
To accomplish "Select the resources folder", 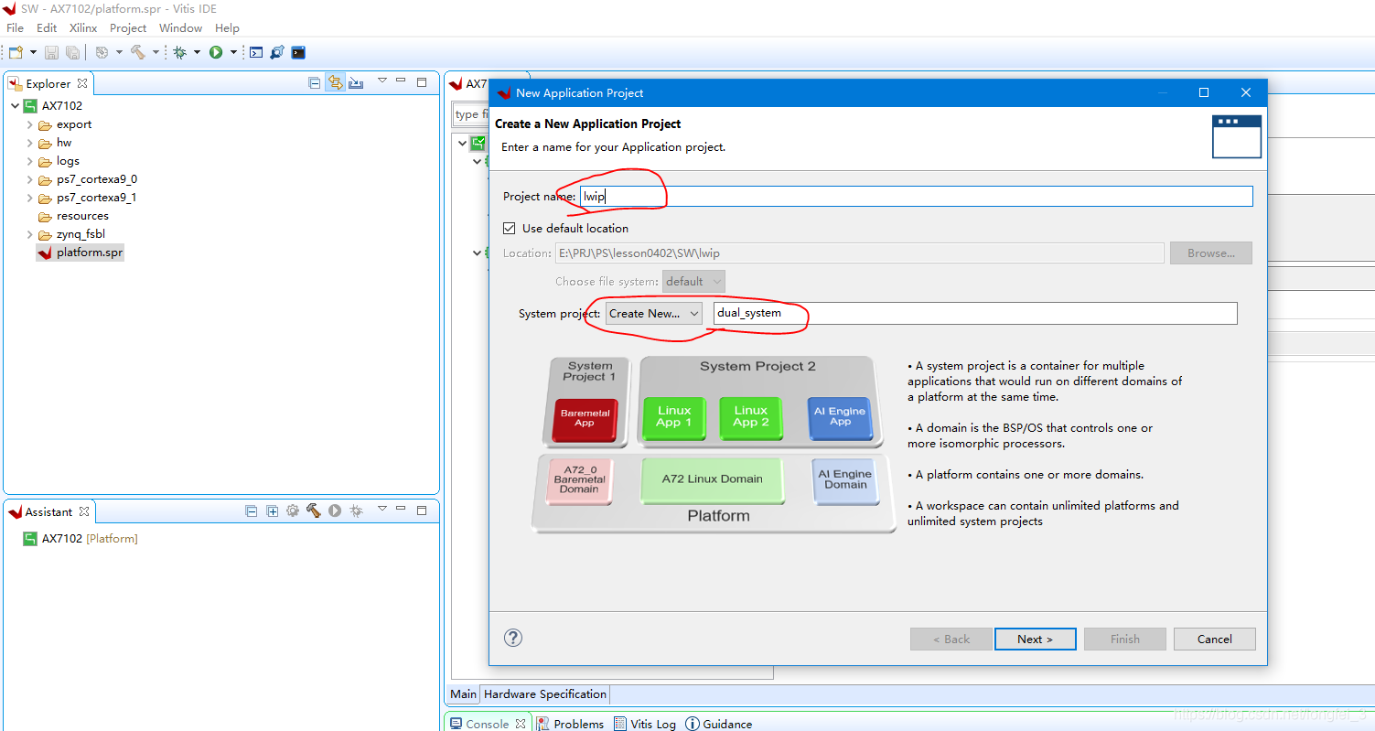I will [73, 216].
